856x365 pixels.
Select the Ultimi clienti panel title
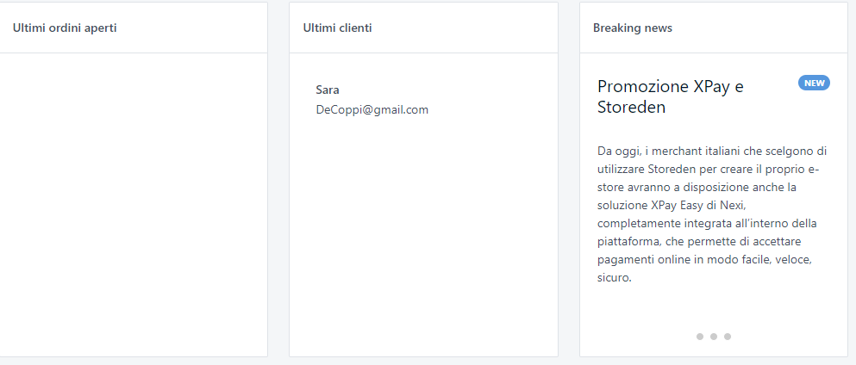pos(337,28)
